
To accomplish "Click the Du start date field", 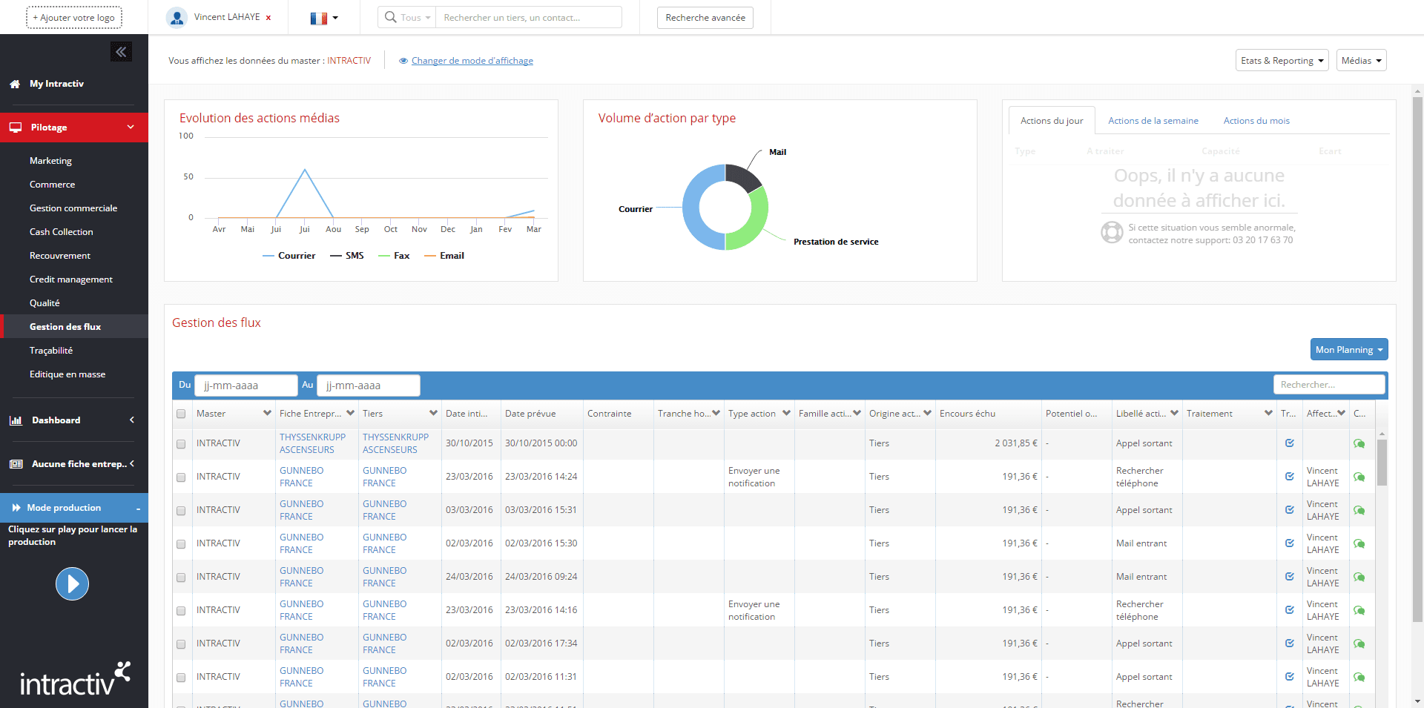I will click(245, 386).
